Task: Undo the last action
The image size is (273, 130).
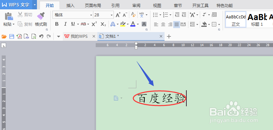Action: point(41,36)
